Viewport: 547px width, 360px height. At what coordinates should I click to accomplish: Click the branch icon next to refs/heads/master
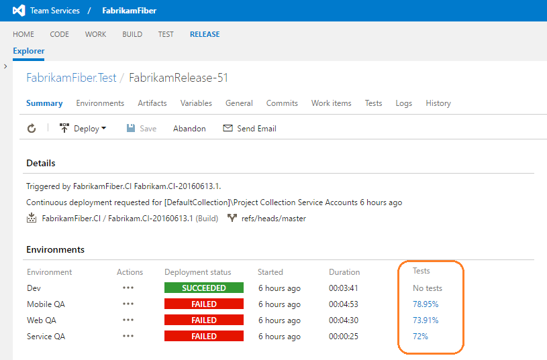[232, 219]
